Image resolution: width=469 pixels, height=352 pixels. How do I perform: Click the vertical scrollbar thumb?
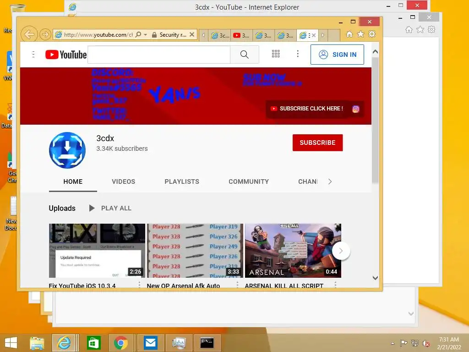375,120
